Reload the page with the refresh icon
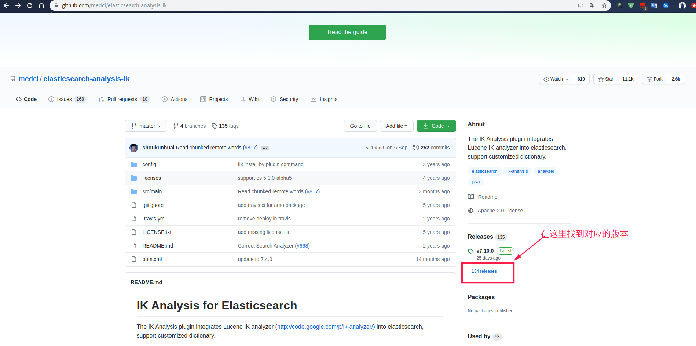696x346 pixels. pos(30,5)
